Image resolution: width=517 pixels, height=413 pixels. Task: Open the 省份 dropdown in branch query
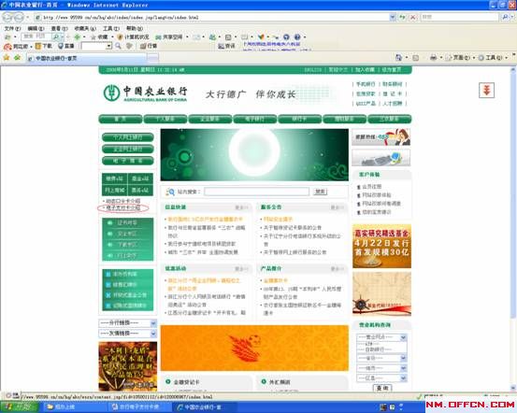tap(381, 358)
